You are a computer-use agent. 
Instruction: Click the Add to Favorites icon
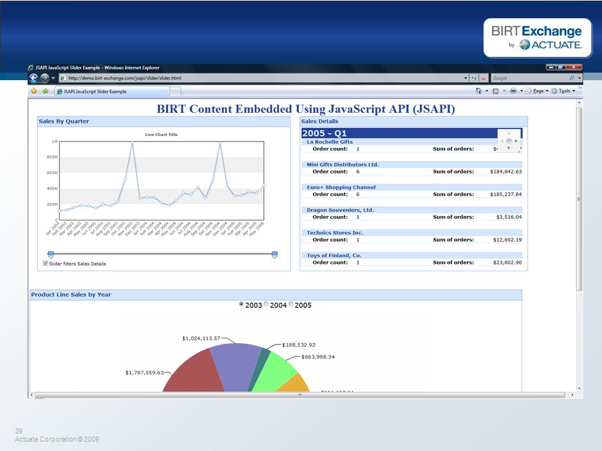coord(46,91)
